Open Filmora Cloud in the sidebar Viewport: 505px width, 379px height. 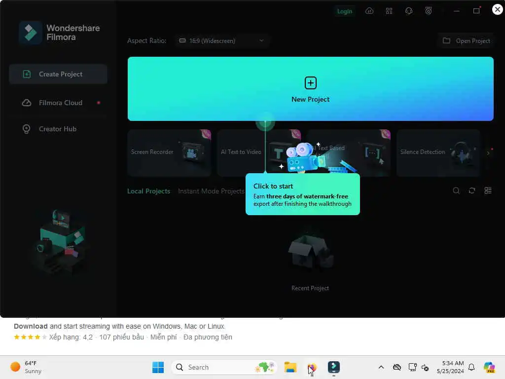point(58,103)
